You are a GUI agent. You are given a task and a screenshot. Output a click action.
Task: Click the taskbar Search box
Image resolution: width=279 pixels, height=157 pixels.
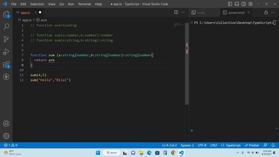pos(112,153)
